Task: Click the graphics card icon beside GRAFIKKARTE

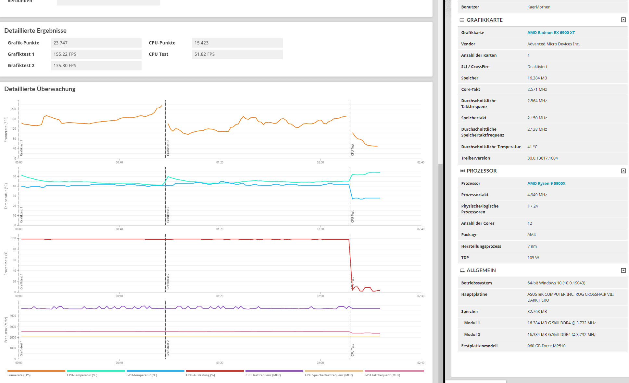Action: click(x=462, y=20)
